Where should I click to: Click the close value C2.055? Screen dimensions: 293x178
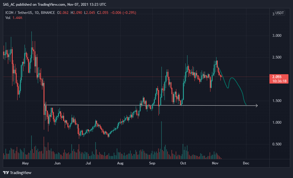tap(103, 13)
